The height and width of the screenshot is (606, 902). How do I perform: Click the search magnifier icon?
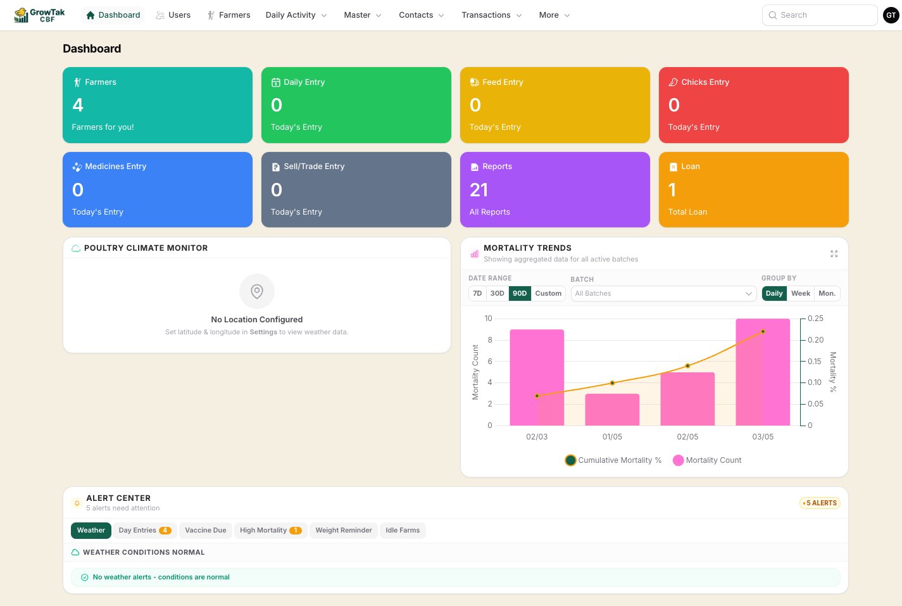pos(773,15)
